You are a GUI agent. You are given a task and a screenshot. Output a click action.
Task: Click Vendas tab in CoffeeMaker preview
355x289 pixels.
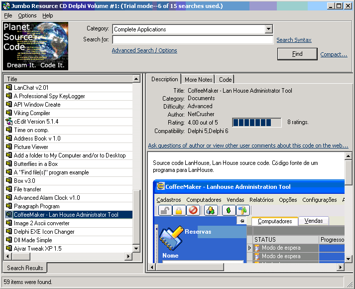314,221
